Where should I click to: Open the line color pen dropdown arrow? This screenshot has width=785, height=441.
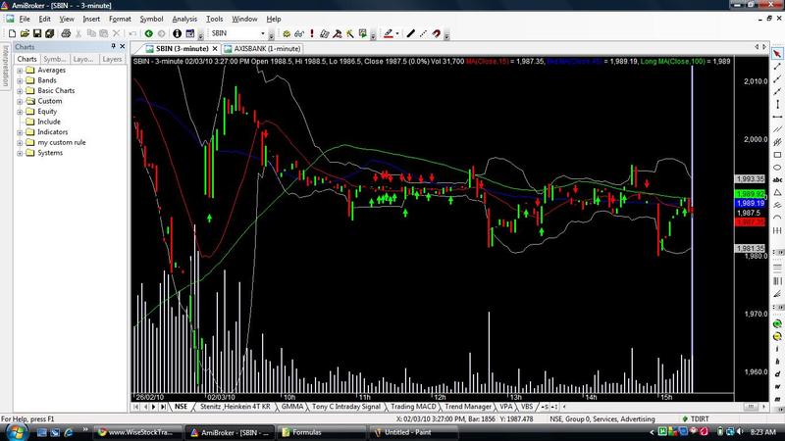click(397, 33)
